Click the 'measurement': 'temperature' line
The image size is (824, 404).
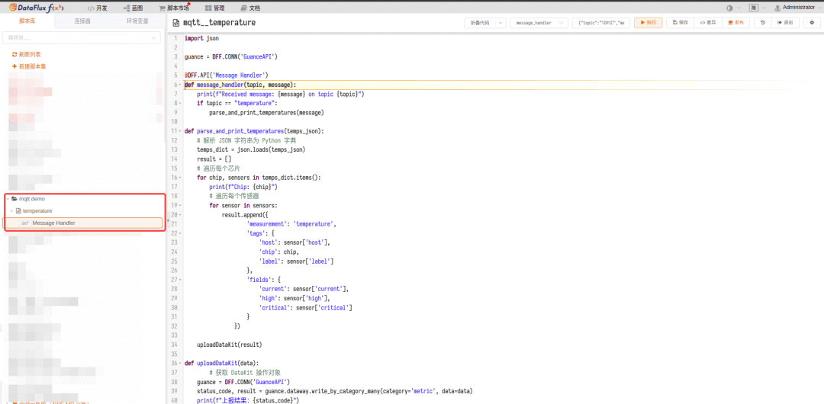click(x=291, y=224)
